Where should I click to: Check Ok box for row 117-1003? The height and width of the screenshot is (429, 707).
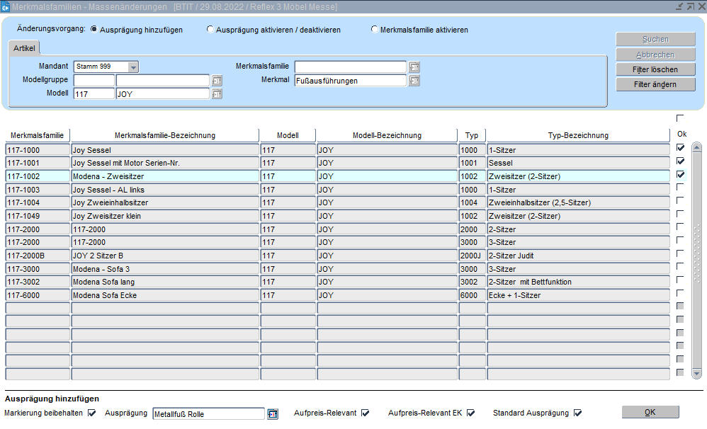tap(680, 188)
